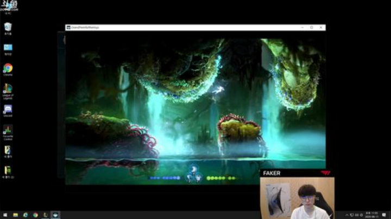Open the notification center icon
The height and width of the screenshot is (219, 391).
tap(384, 215)
